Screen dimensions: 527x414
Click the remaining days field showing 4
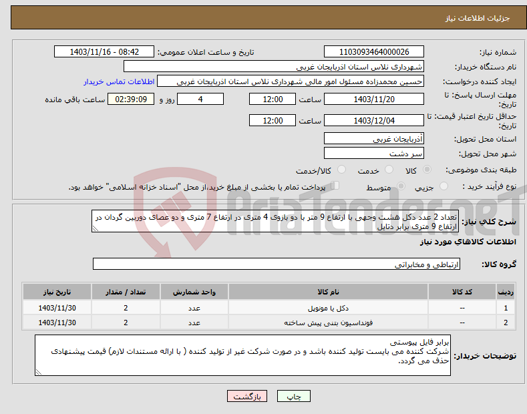[x=200, y=99]
